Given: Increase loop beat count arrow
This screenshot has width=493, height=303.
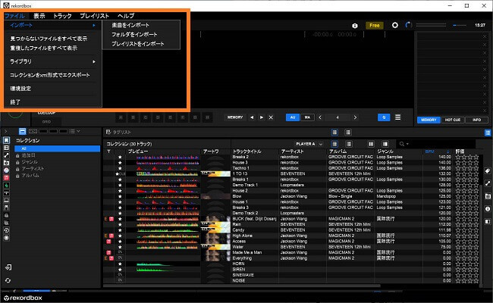Looking at the screenshot, I should (x=355, y=117).
